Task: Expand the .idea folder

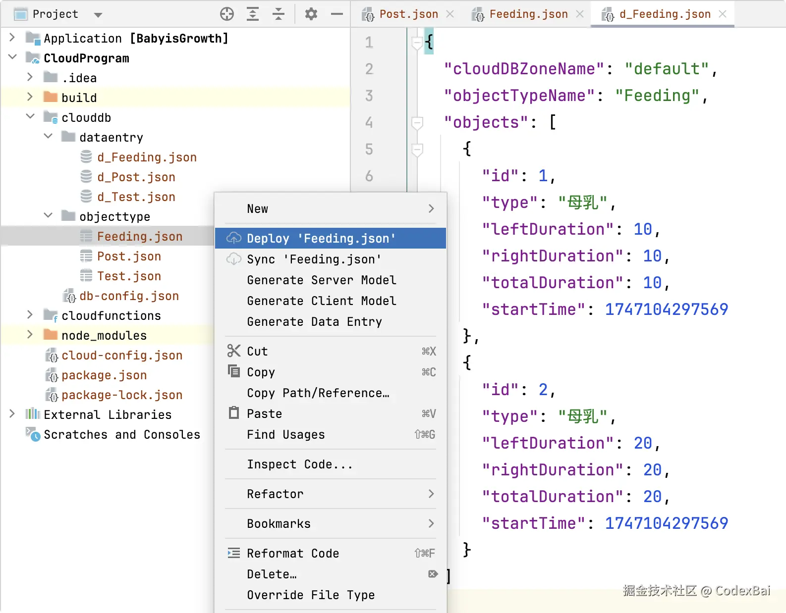Action: [x=30, y=77]
